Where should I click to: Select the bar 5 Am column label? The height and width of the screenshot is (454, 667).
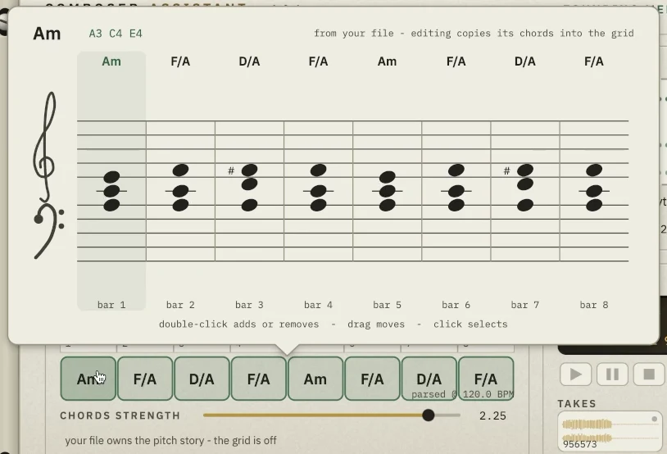[x=387, y=61]
